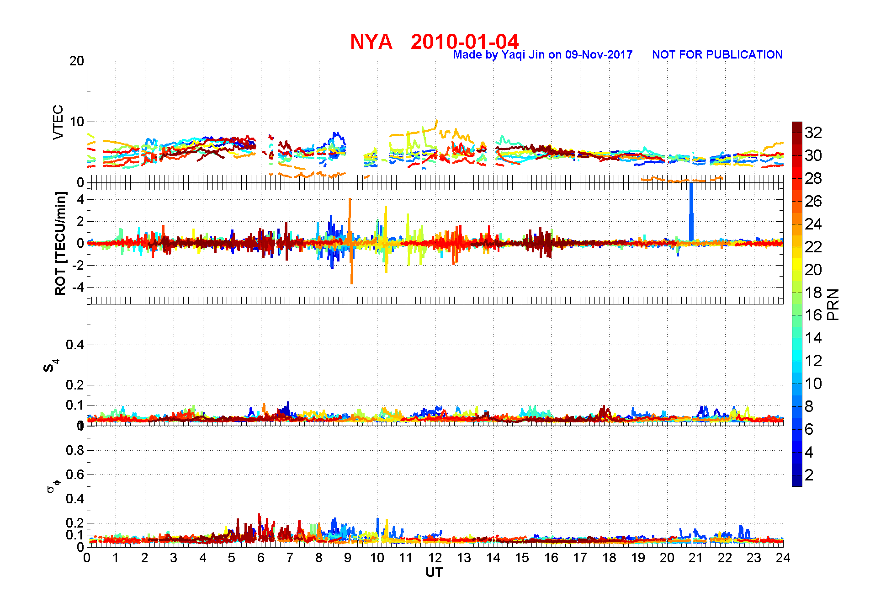Select the "0.6" tick on the sigma-phi axis

tap(75, 475)
